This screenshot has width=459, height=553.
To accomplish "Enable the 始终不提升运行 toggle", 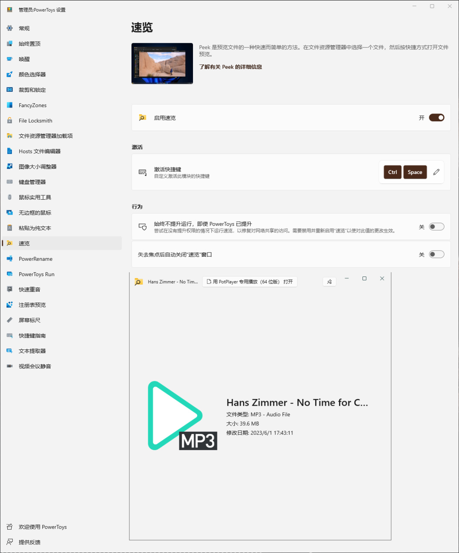I will click(x=436, y=227).
